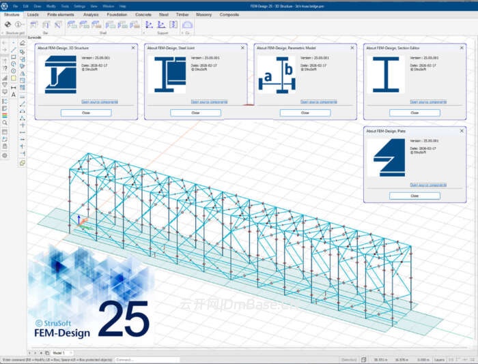The height and width of the screenshot is (364, 478).
Task: Select the Structure tab
Action: click(x=12, y=14)
